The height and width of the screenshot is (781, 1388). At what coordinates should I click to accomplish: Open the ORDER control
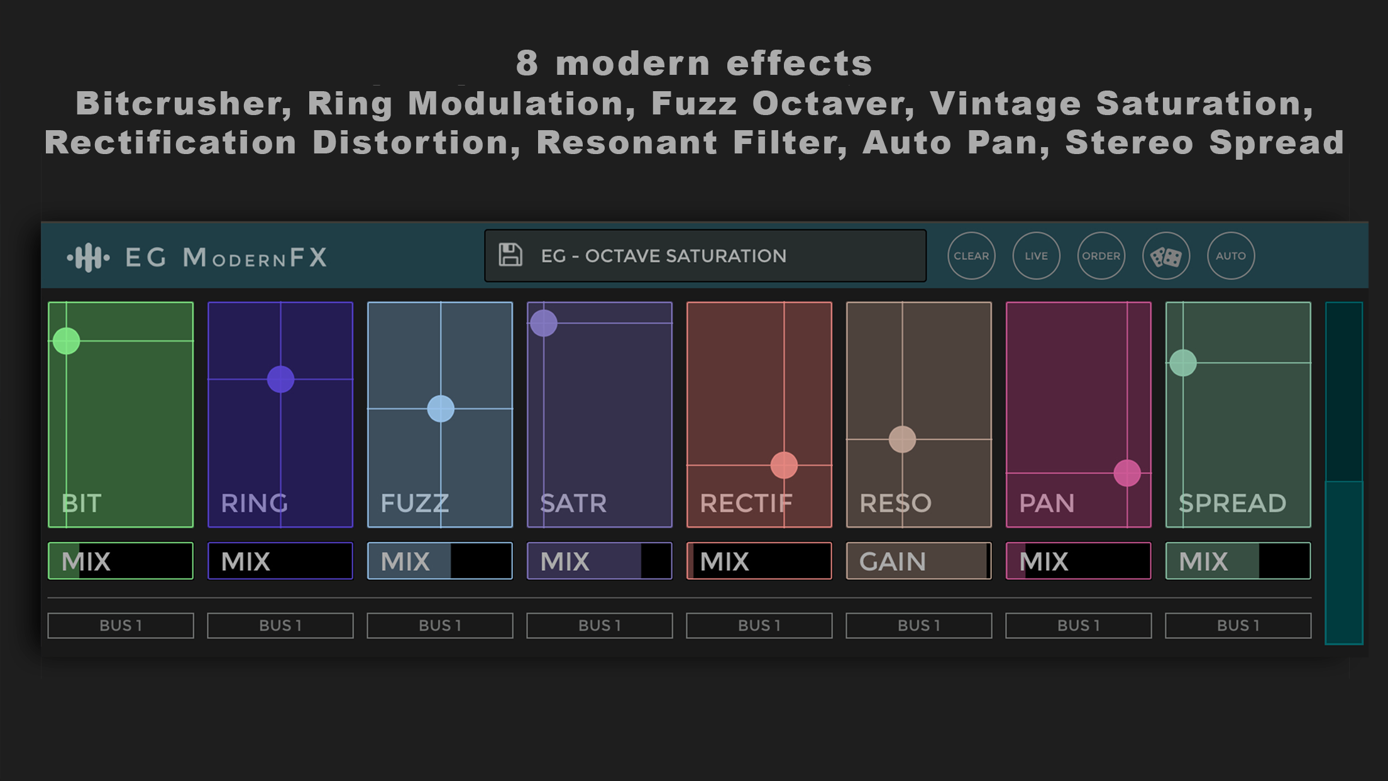coord(1101,255)
